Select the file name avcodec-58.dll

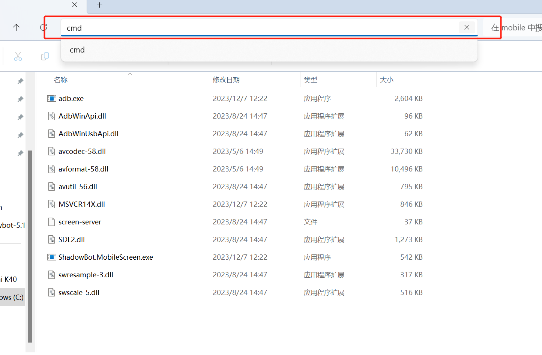pos(82,152)
